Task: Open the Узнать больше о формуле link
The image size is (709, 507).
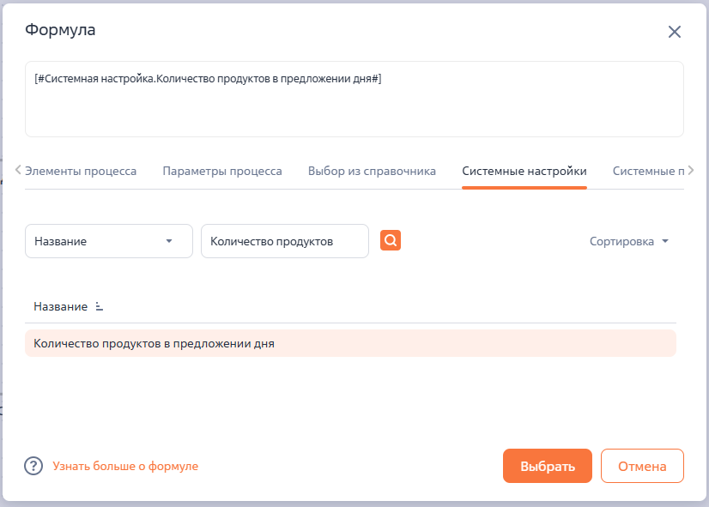Action: pyautogui.click(x=125, y=466)
